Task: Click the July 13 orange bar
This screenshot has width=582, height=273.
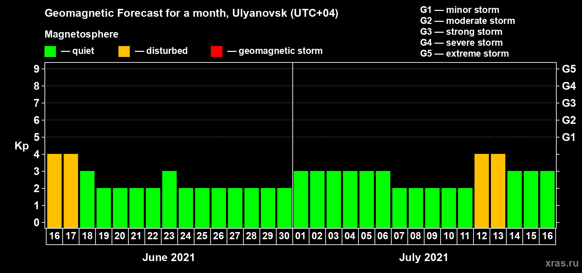Action: coord(498,191)
